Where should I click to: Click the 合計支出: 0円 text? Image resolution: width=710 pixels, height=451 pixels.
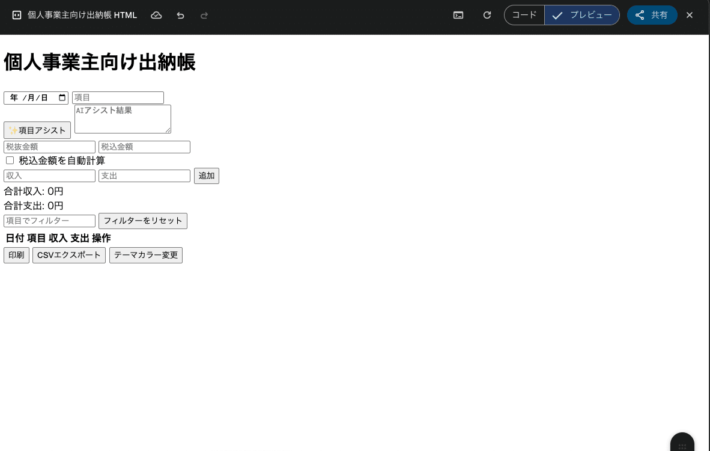click(x=34, y=206)
